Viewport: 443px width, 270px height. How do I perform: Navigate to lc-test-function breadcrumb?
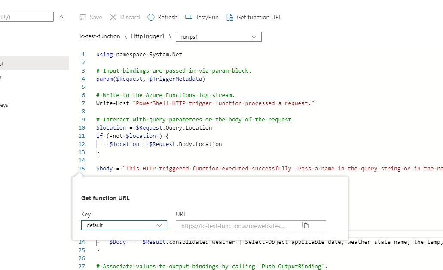click(x=100, y=36)
